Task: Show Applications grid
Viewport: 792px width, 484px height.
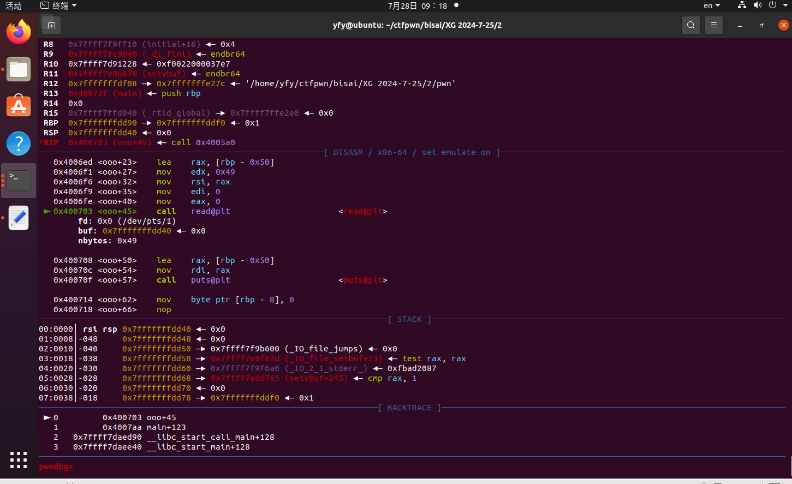Action: [19, 459]
